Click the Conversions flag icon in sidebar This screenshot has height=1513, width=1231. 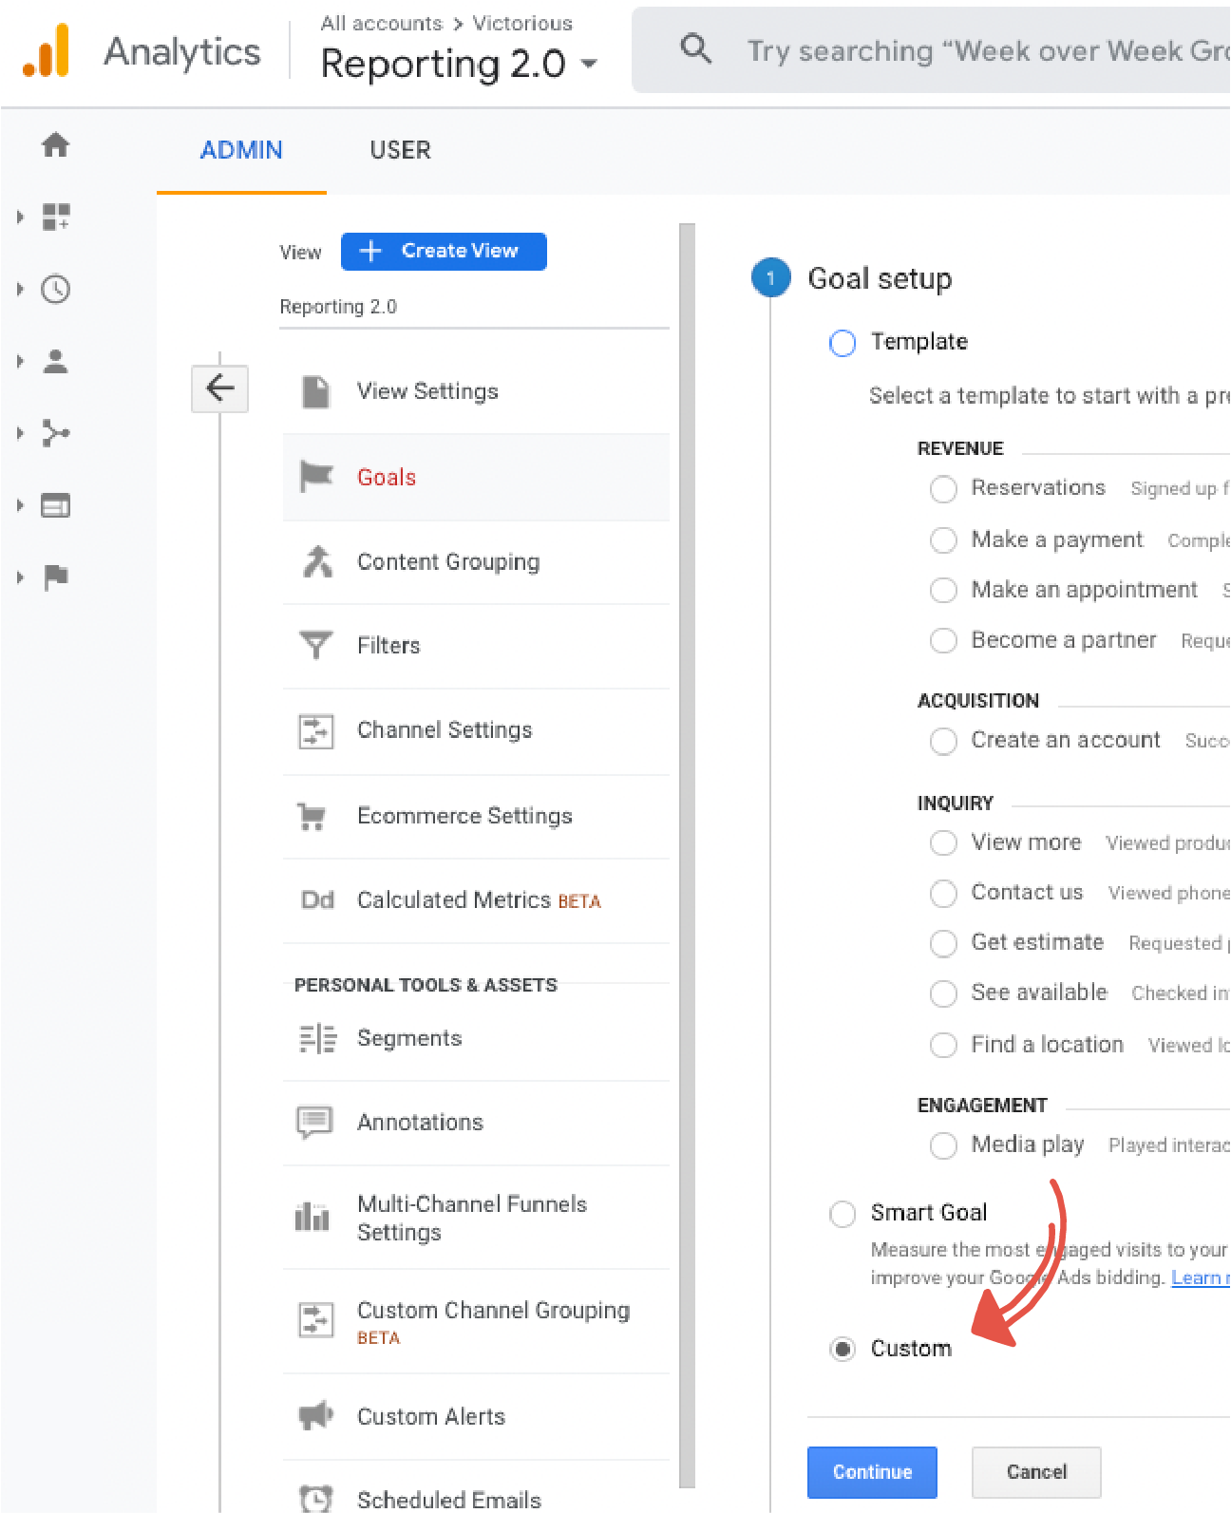tap(55, 577)
